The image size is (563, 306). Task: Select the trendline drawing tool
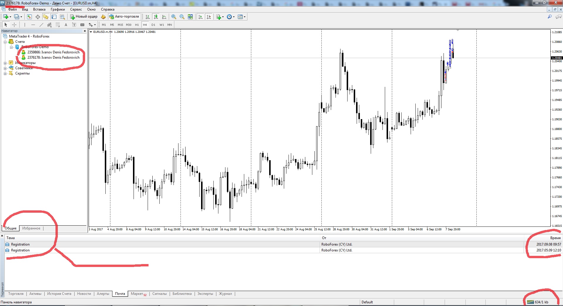41,25
